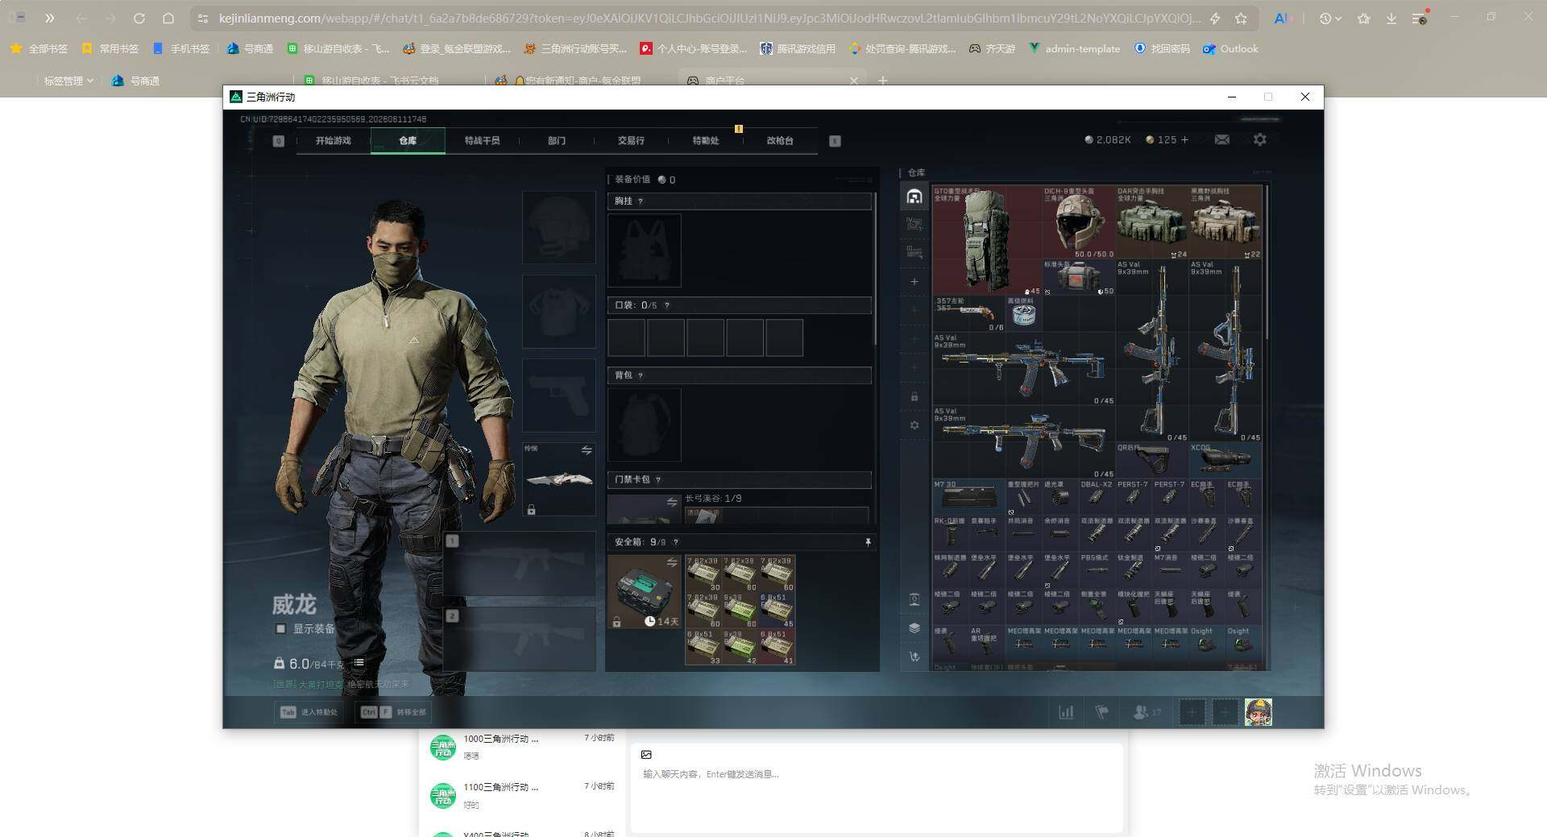
Task: Click the safe box container thumbnail
Action: [x=644, y=592]
